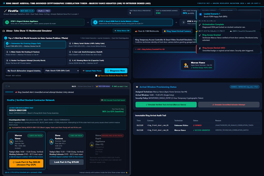This screenshot has height=176, width=264.
Task: Click the green dot beside AWS us-east-1 Live
Action: click(113, 87)
